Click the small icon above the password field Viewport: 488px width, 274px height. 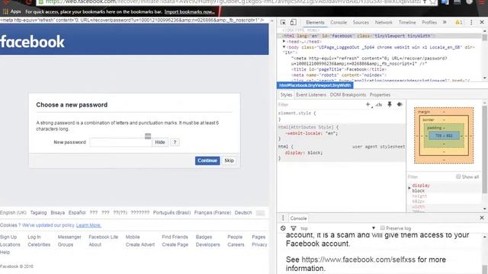pos(148,136)
